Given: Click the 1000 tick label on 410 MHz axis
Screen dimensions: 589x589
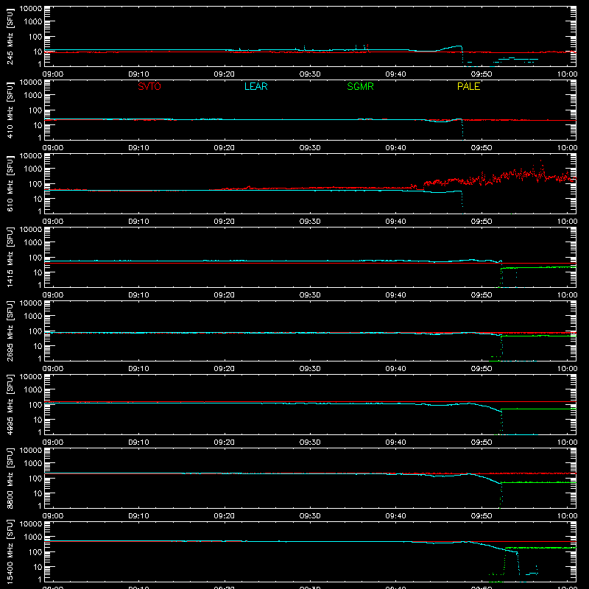Looking at the screenshot, I should pyautogui.click(x=33, y=95).
